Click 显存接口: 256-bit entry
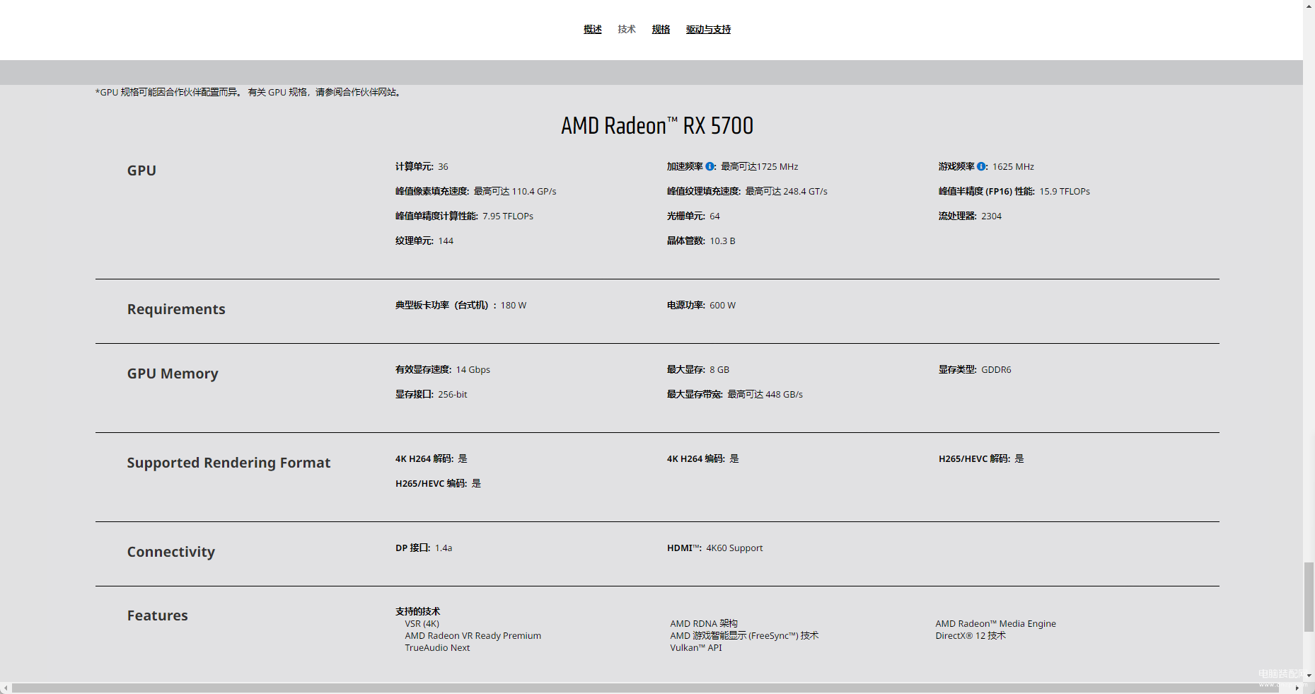This screenshot has width=1315, height=694. pyautogui.click(x=431, y=394)
